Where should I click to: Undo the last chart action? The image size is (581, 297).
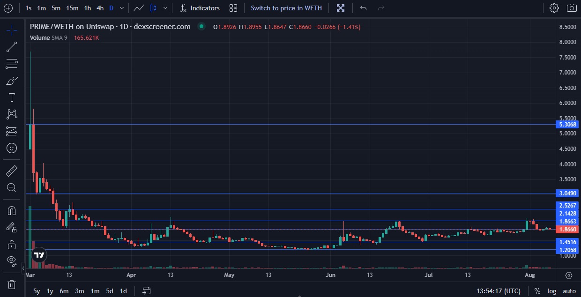[363, 8]
